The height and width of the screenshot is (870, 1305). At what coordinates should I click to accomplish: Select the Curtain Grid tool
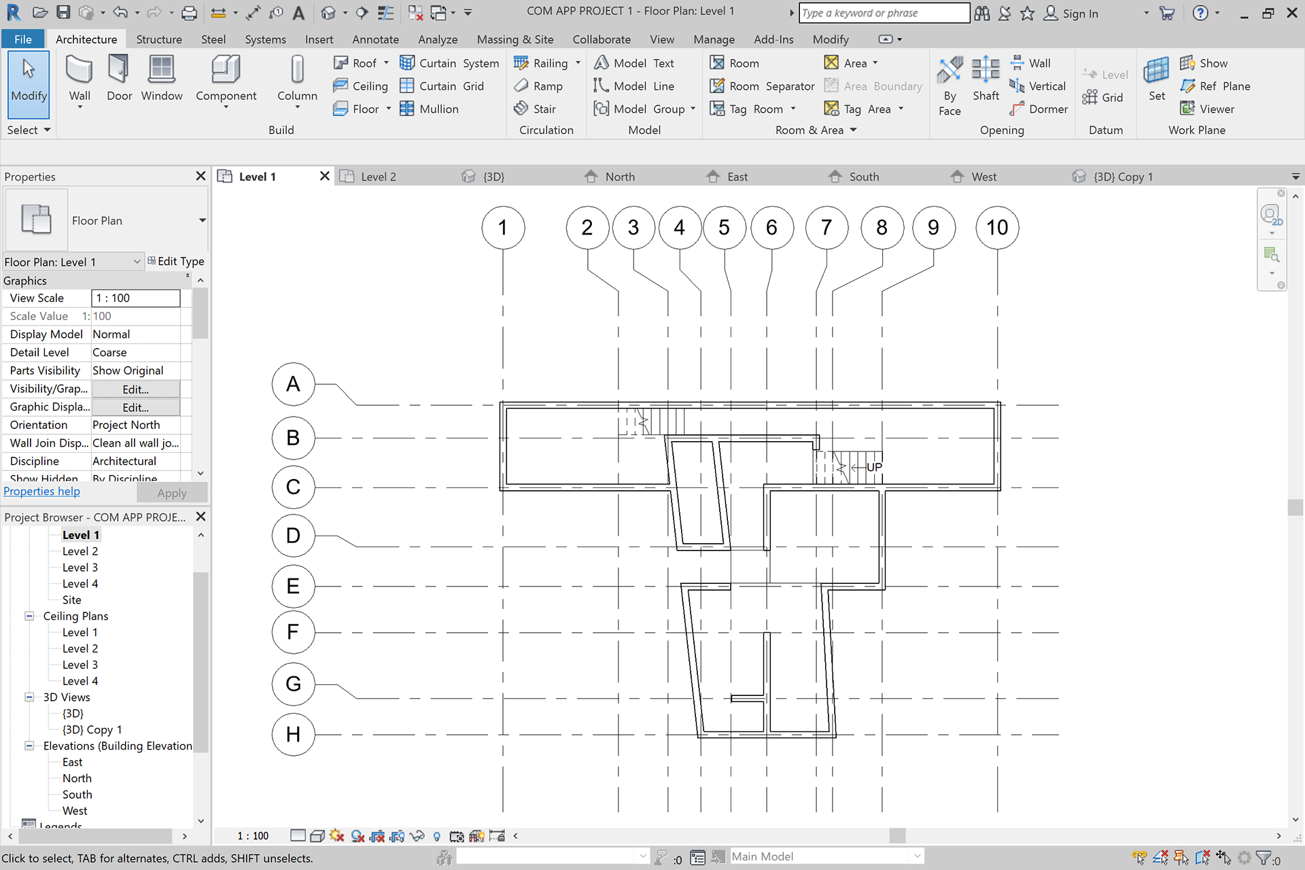442,86
